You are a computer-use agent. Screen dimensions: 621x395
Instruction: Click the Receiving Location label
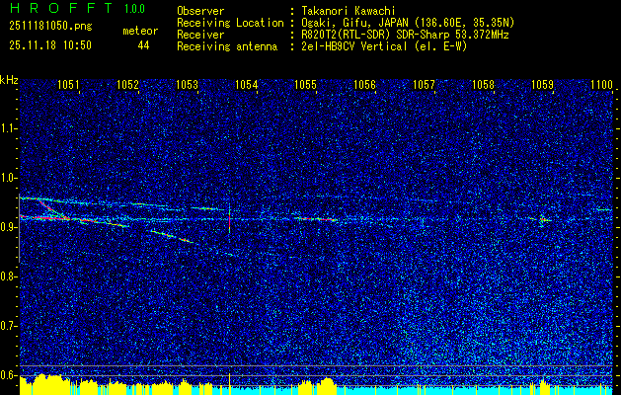point(230,23)
